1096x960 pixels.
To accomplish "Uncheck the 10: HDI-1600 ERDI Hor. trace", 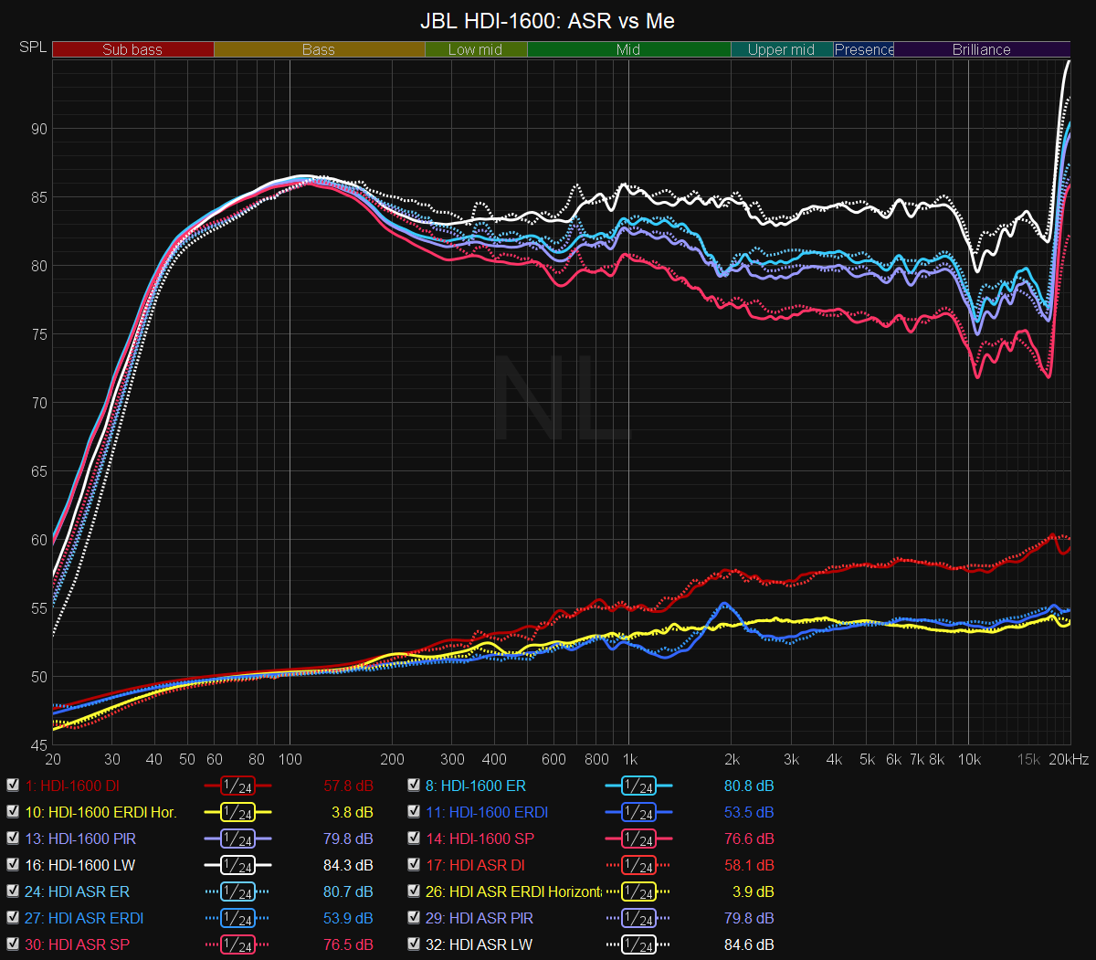I will (x=13, y=812).
